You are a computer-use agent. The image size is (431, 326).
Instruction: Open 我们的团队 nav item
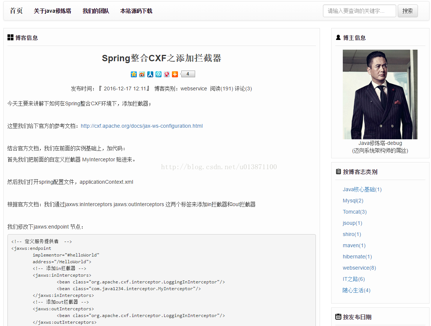click(x=96, y=11)
